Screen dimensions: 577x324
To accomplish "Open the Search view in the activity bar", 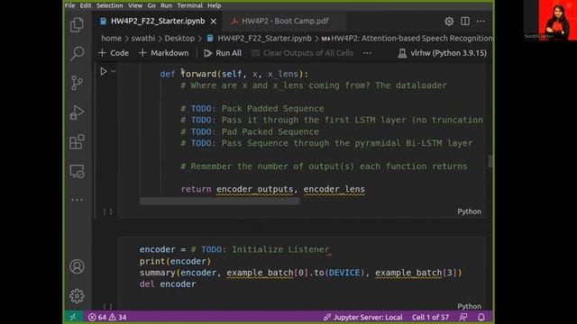I will pyautogui.click(x=77, y=54).
